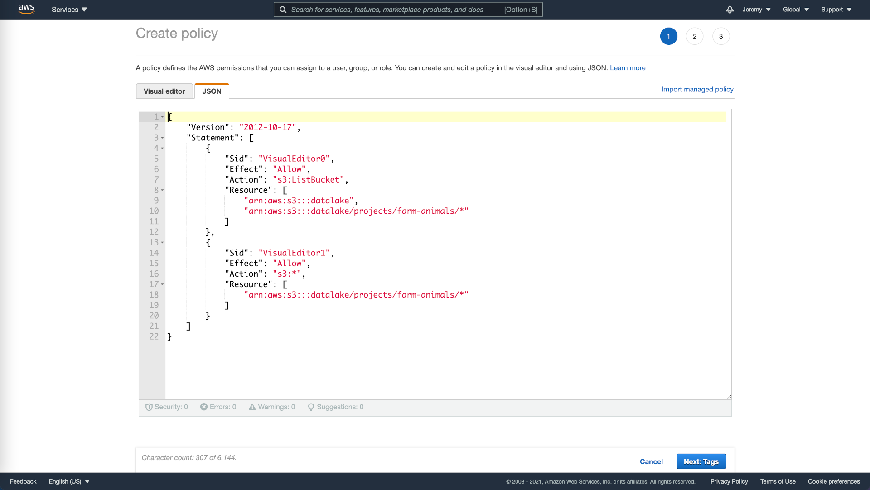The width and height of the screenshot is (870, 490).
Task: Collapse the fold arrow at line 4
Action: point(162,148)
